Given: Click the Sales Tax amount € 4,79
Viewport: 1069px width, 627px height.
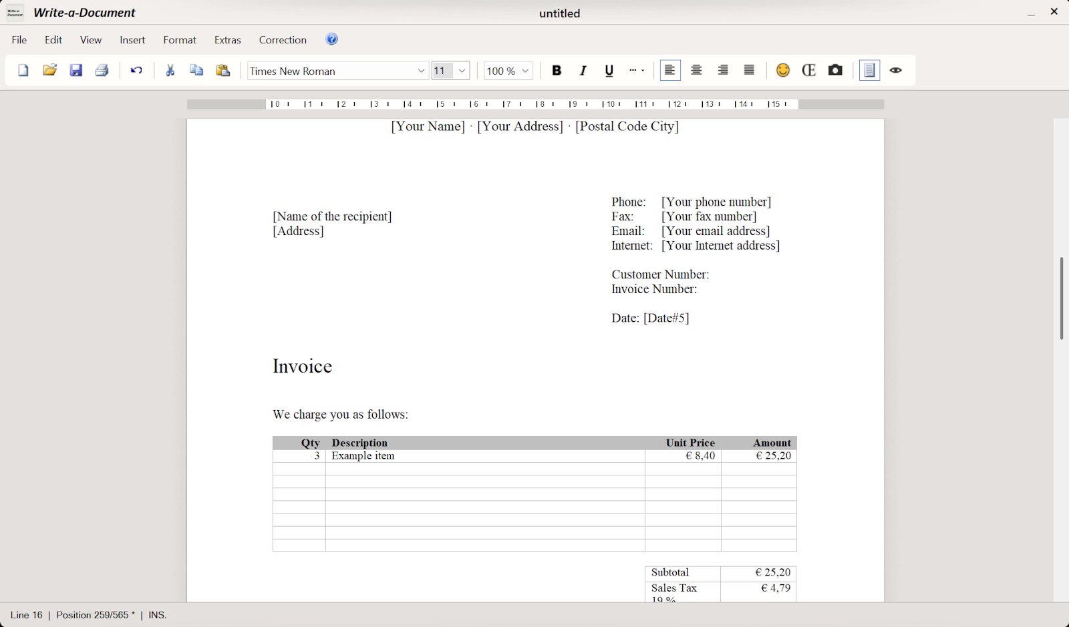Looking at the screenshot, I should tap(776, 588).
